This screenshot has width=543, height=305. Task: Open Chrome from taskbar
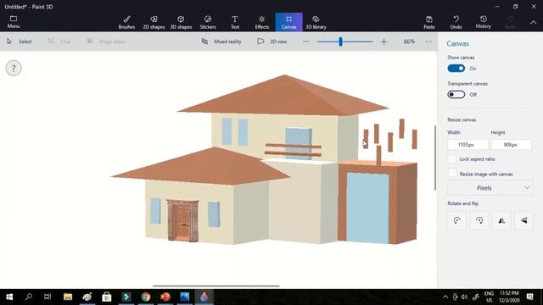pyautogui.click(x=146, y=297)
